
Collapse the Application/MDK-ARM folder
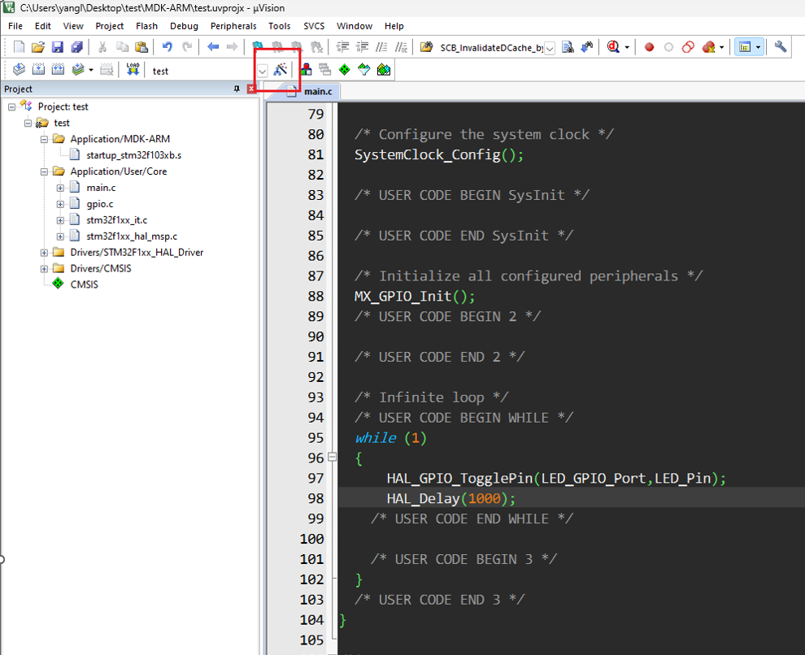coord(44,139)
